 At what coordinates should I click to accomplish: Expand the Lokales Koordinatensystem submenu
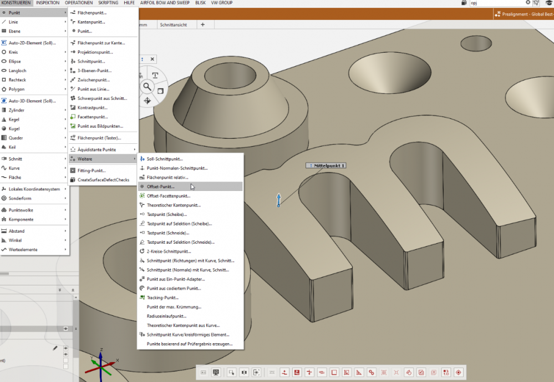34,189
